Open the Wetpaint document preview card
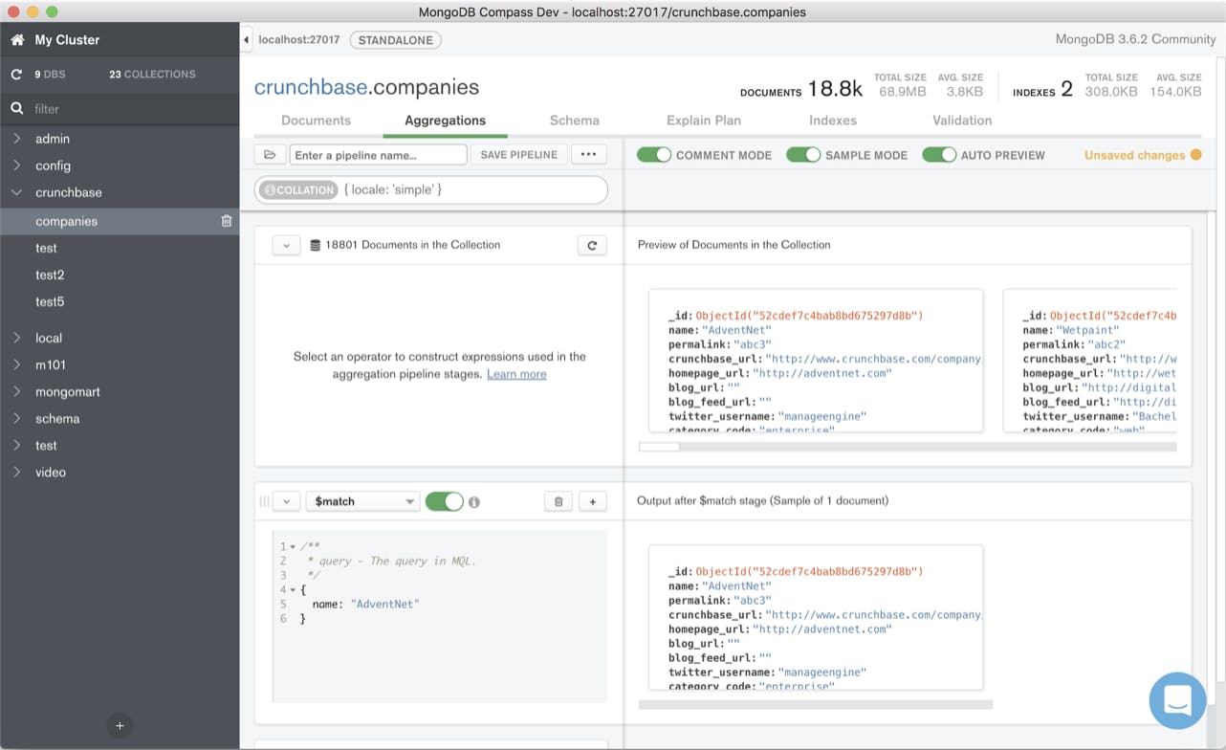This screenshot has width=1226, height=750. click(x=1090, y=361)
